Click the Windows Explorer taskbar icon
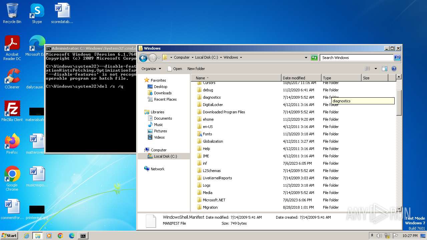This screenshot has height=240, width=427. 38,236
